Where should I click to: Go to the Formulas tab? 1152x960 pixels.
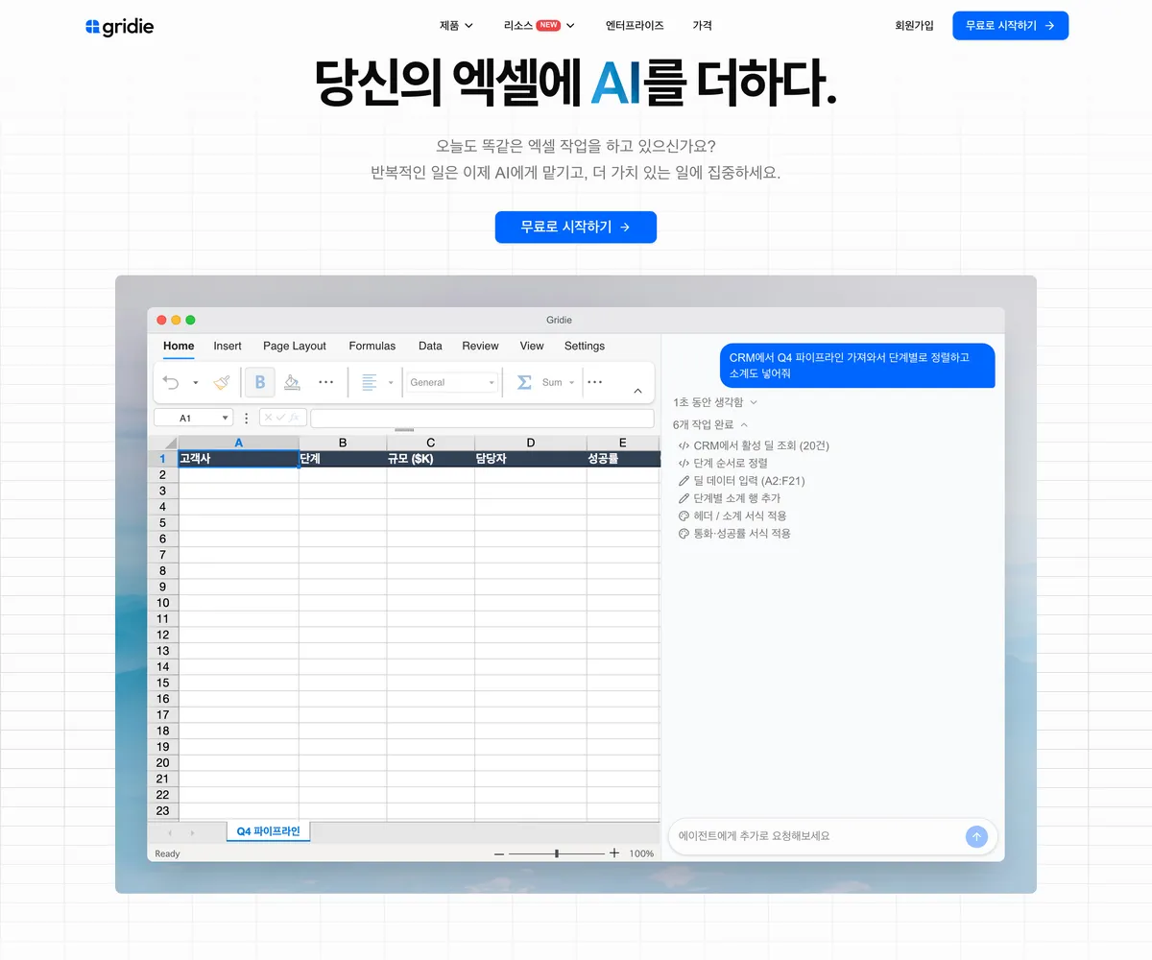click(x=372, y=346)
